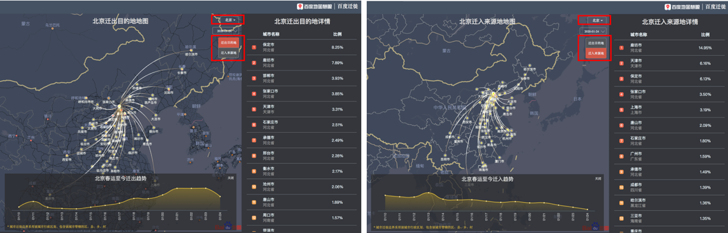Click the Baidu Map Huiyan logo in the outflow view header

click(x=314, y=6)
